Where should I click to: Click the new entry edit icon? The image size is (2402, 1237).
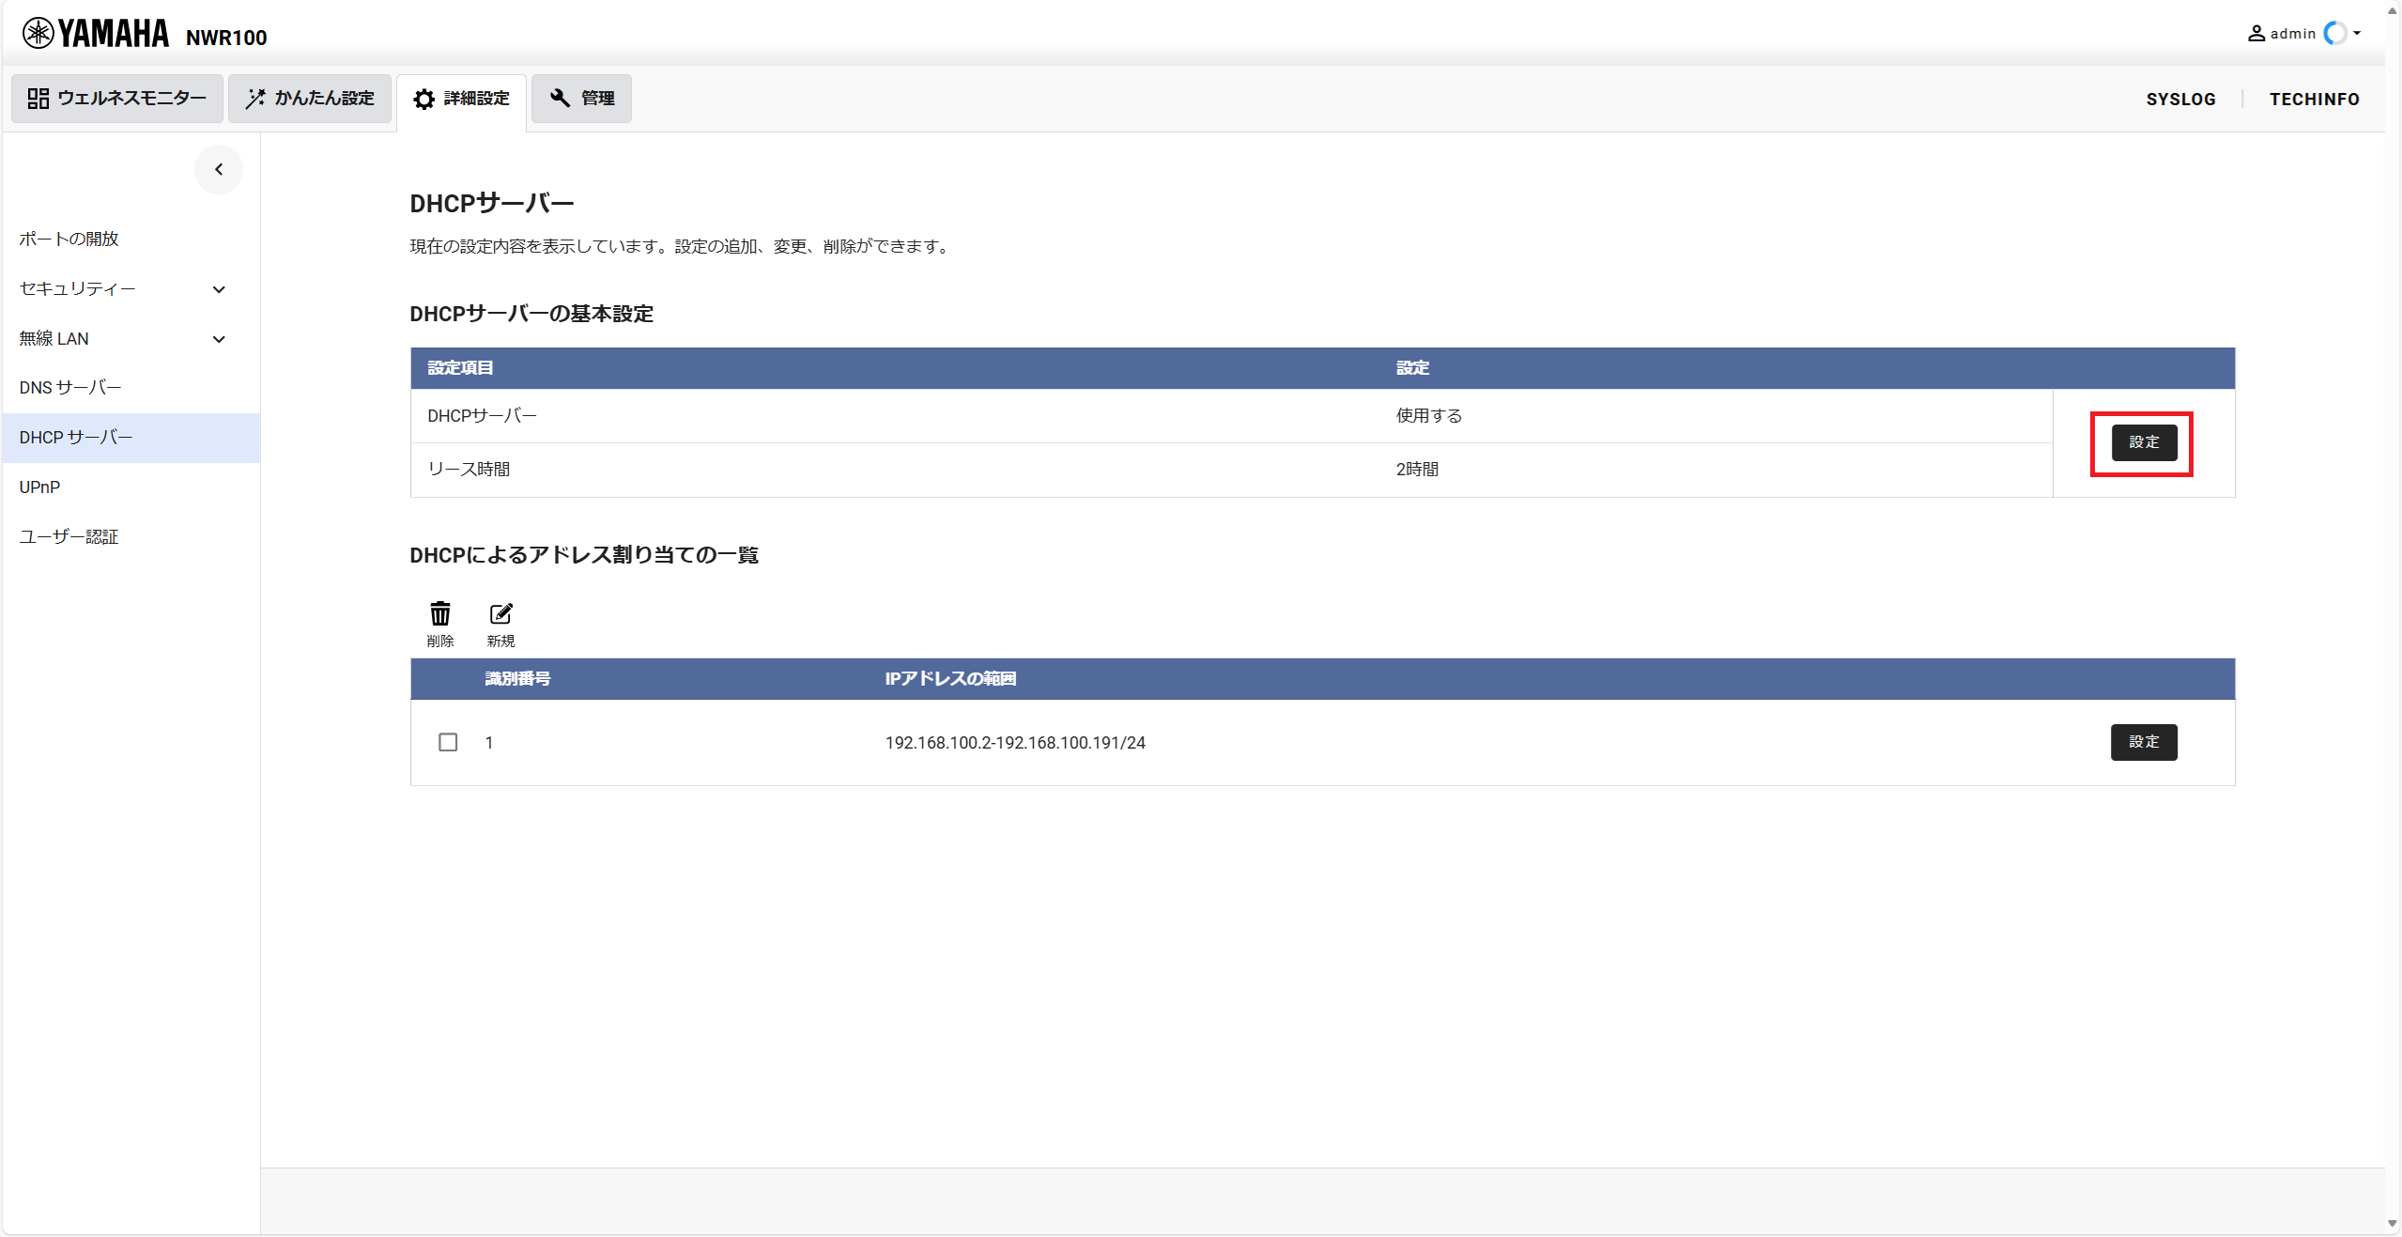coord(500,615)
